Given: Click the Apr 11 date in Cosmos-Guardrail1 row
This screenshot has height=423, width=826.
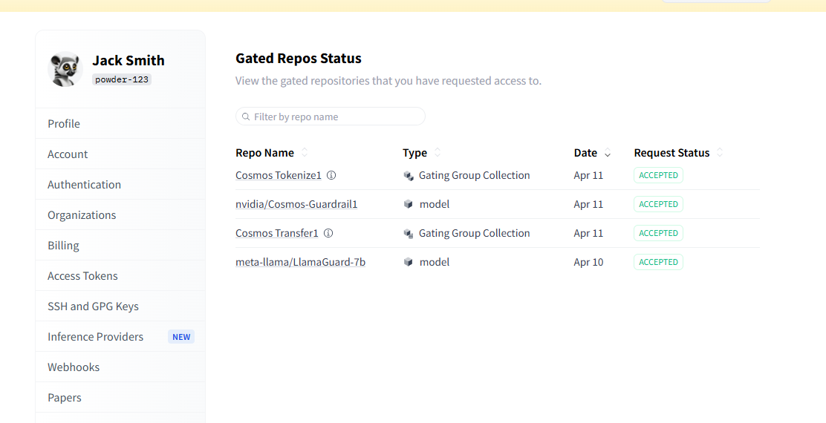Looking at the screenshot, I should (x=588, y=204).
